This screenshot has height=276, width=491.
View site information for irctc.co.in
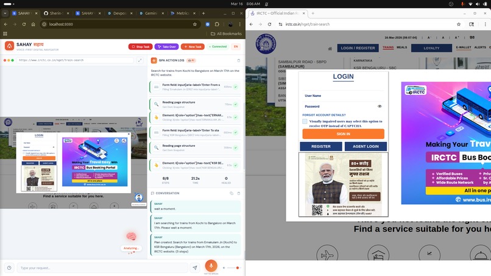(280, 24)
